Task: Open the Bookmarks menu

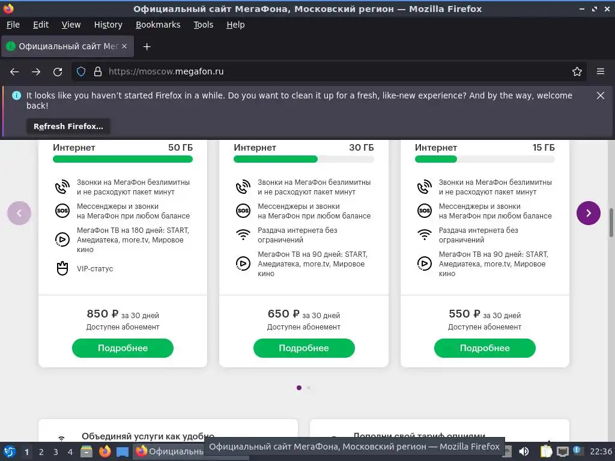Action: click(158, 25)
